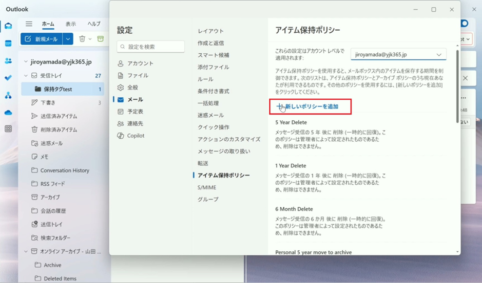482x283 pixels.
Task: Click Personal 5 year move to archive
Action: point(314,252)
